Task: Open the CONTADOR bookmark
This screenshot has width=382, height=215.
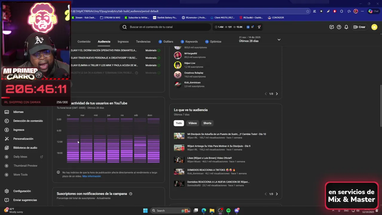Action: pos(276,18)
